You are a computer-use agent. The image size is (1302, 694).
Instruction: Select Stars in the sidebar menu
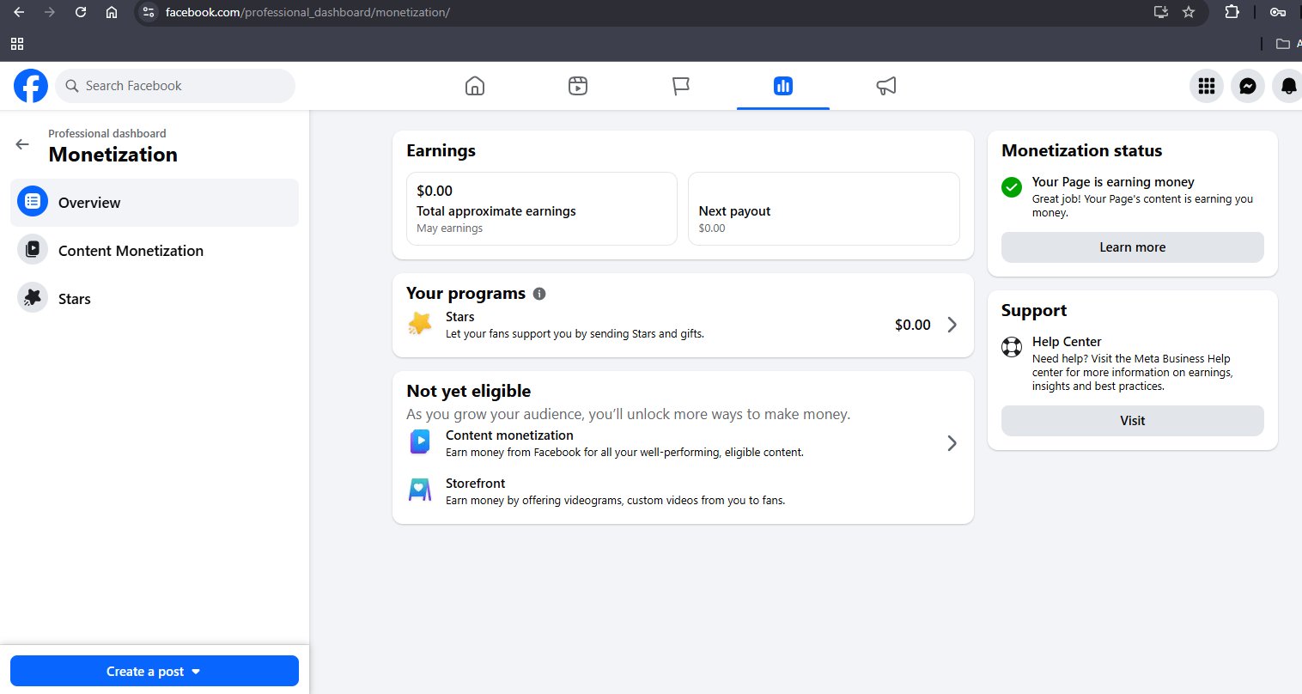[x=155, y=299]
